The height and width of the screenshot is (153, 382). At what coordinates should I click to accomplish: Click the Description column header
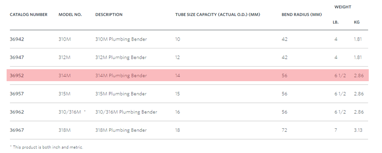pyautogui.click(x=109, y=15)
